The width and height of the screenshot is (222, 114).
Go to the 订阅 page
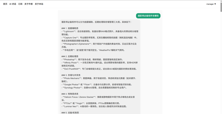click(x=20, y=4)
